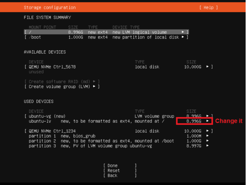Screen dimensions: 247x185
Task: Expand arrow for /boot partition entry
Action: tap(183, 37)
